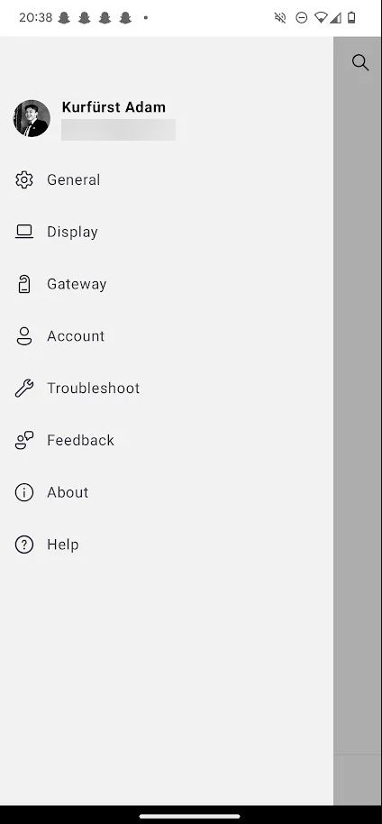Tap the Kurfürst Adam name label

click(x=114, y=107)
